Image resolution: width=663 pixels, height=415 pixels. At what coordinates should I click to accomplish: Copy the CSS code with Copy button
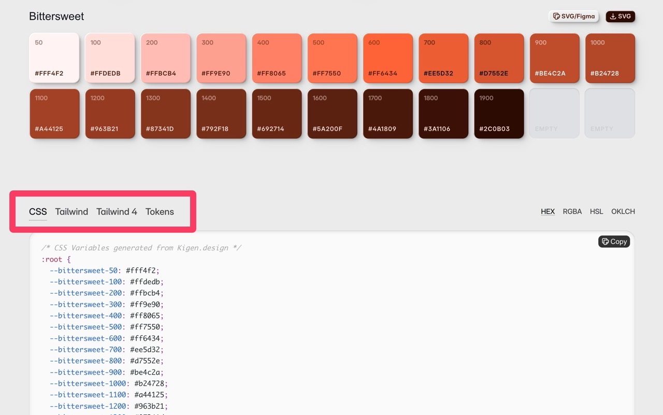[614, 242]
